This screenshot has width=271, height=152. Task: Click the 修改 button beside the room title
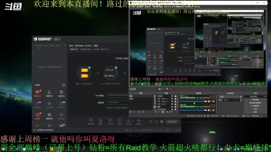point(96,46)
